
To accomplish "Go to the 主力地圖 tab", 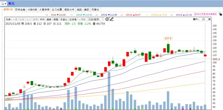I will tap(57, 10).
